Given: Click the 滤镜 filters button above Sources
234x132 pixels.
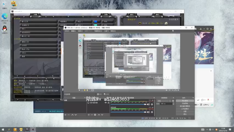Looking at the screenshot, I should (x=106, y=94).
